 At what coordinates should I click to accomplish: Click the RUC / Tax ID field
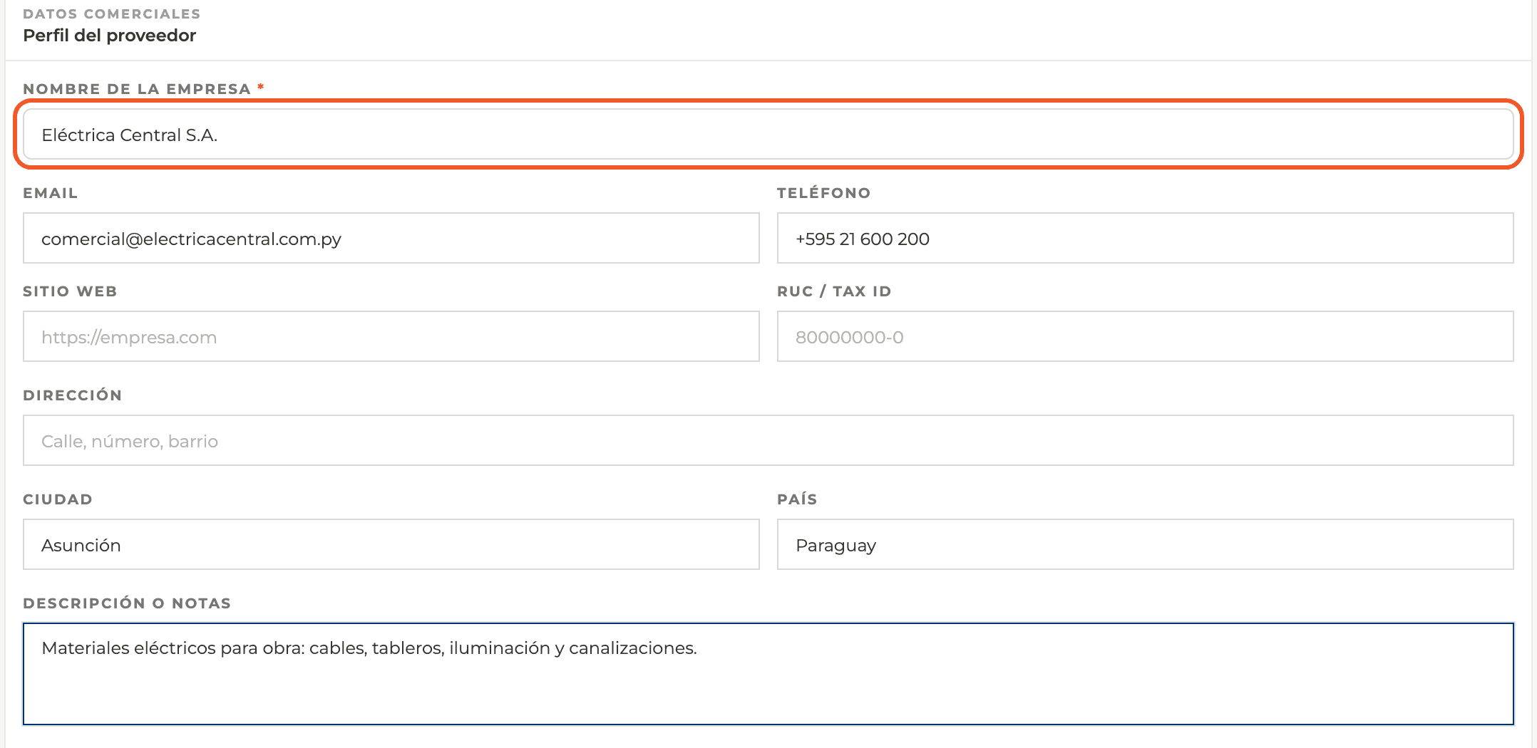(x=1145, y=336)
